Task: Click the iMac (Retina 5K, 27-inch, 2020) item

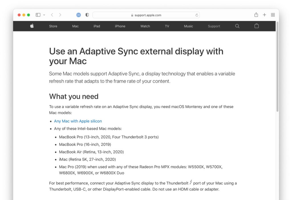Action: click(87, 159)
